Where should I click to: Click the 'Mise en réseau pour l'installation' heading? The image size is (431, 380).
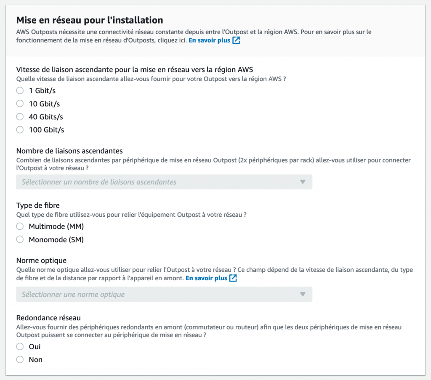coord(90,20)
